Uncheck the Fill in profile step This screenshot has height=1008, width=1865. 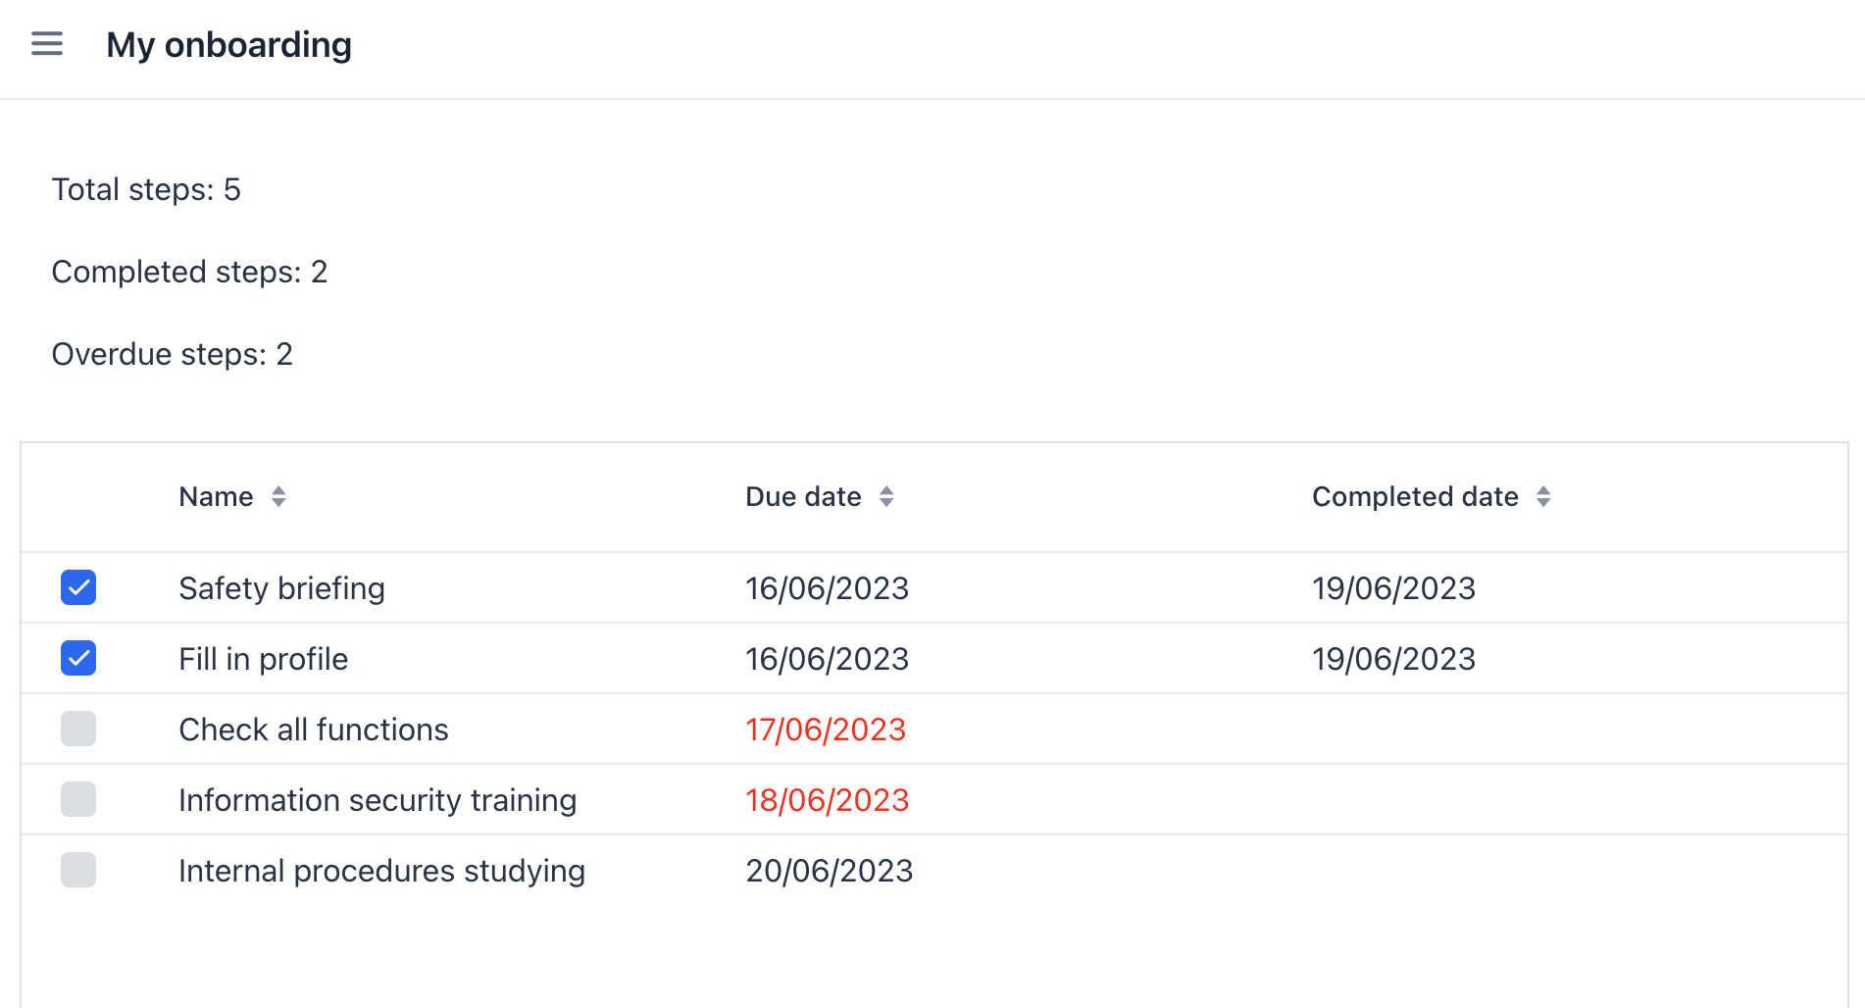pyautogui.click(x=78, y=658)
